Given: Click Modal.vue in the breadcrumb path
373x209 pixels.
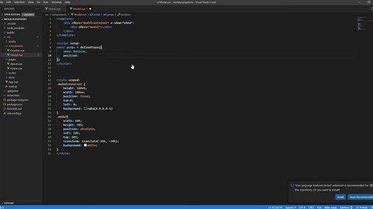Looking at the screenshot, I should tap(80, 15).
